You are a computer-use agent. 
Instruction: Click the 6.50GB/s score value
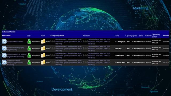(118, 49)
